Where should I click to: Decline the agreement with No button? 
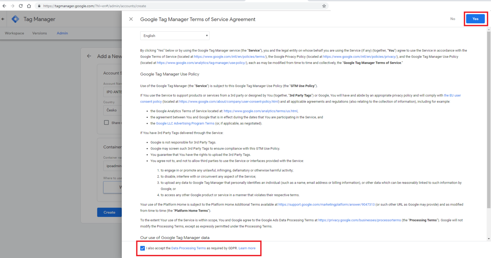click(453, 19)
